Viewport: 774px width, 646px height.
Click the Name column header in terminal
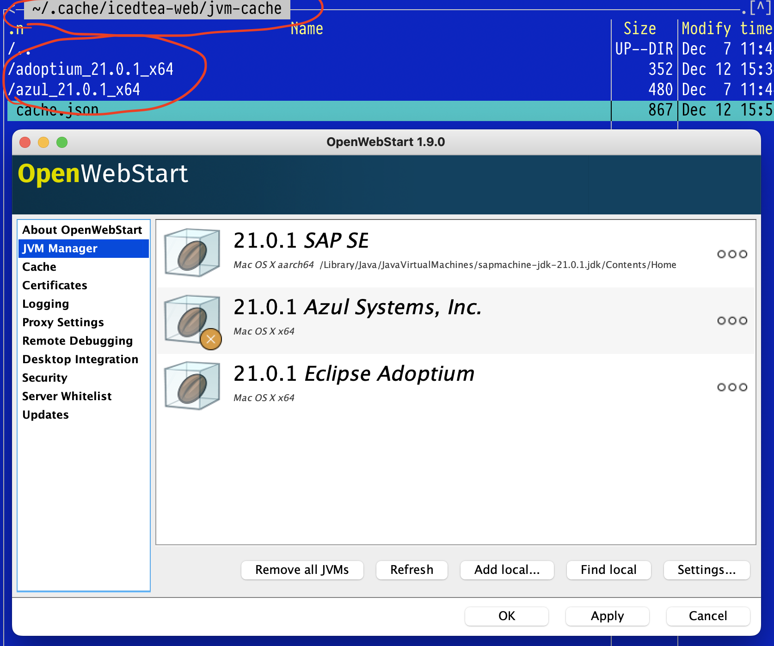click(307, 29)
